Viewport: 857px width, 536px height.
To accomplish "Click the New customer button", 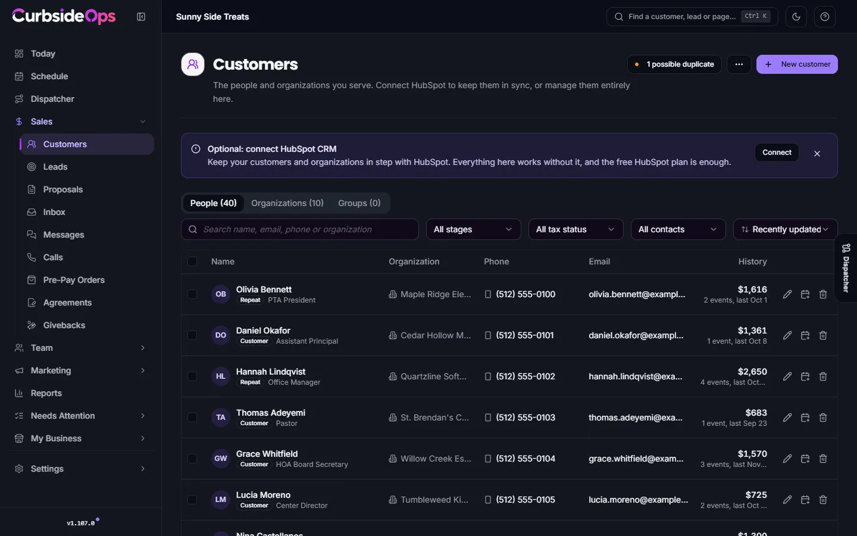I will click(x=797, y=64).
